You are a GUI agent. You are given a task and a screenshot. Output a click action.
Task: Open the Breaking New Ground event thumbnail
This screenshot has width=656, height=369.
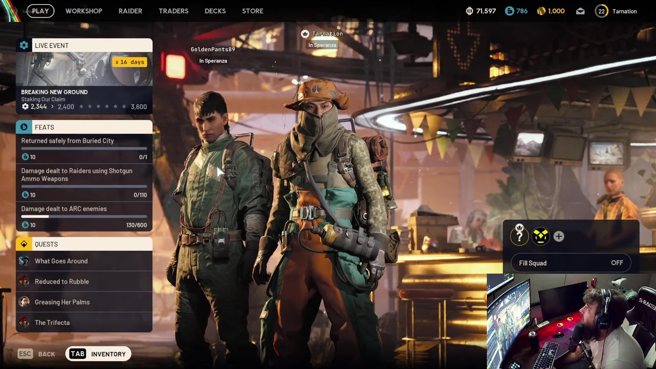(x=84, y=69)
